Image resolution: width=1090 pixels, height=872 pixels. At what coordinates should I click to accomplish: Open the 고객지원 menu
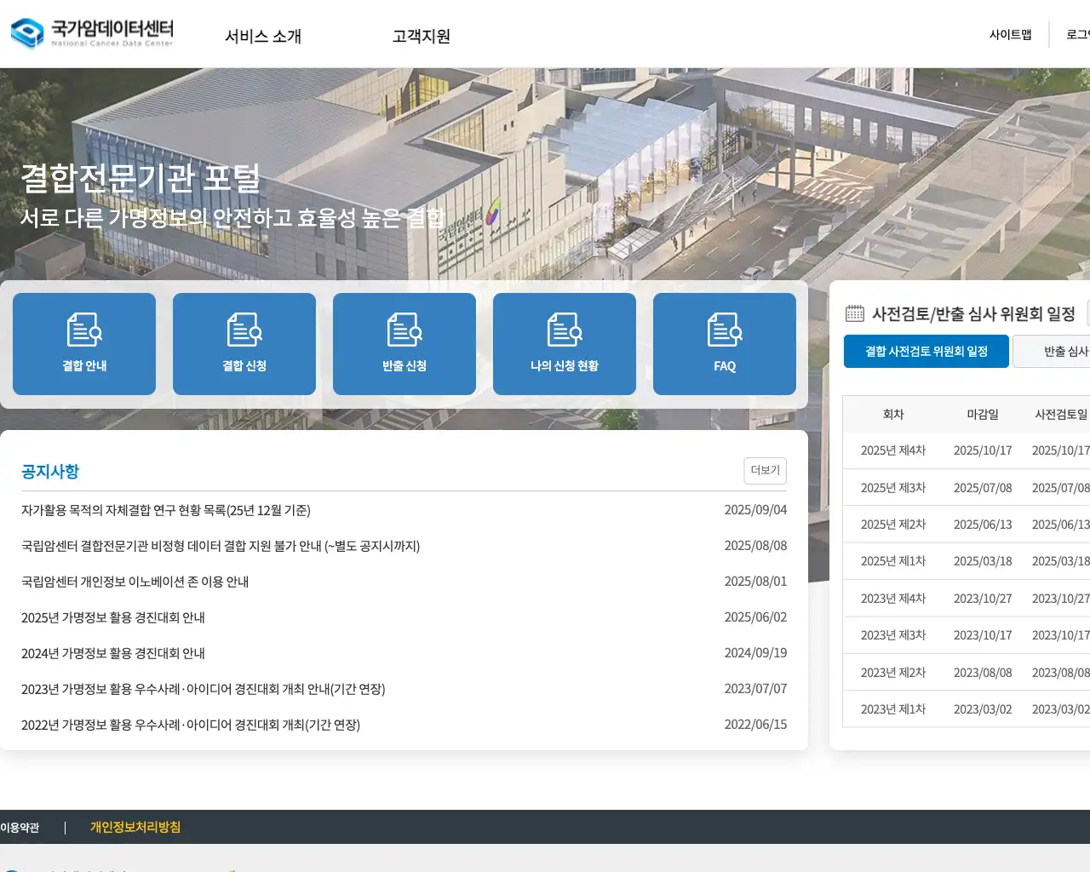tap(421, 36)
